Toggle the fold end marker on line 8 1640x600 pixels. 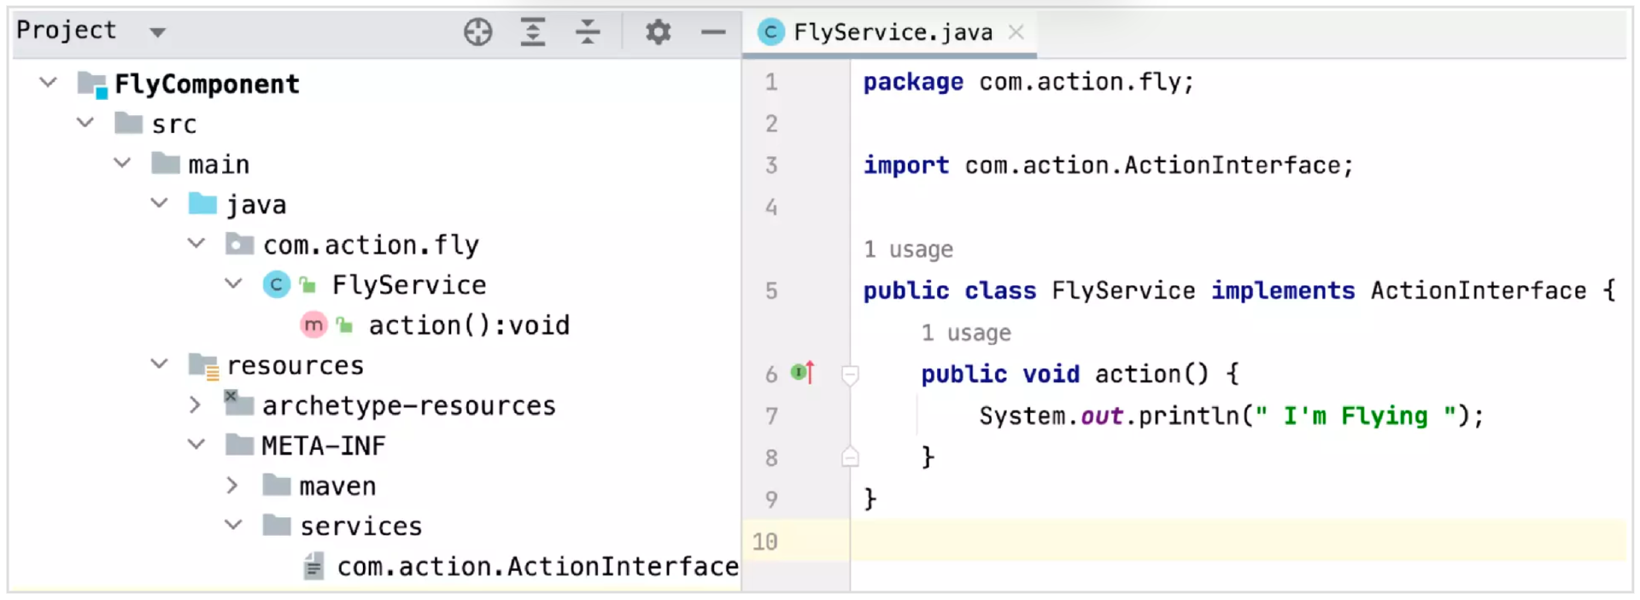point(850,457)
